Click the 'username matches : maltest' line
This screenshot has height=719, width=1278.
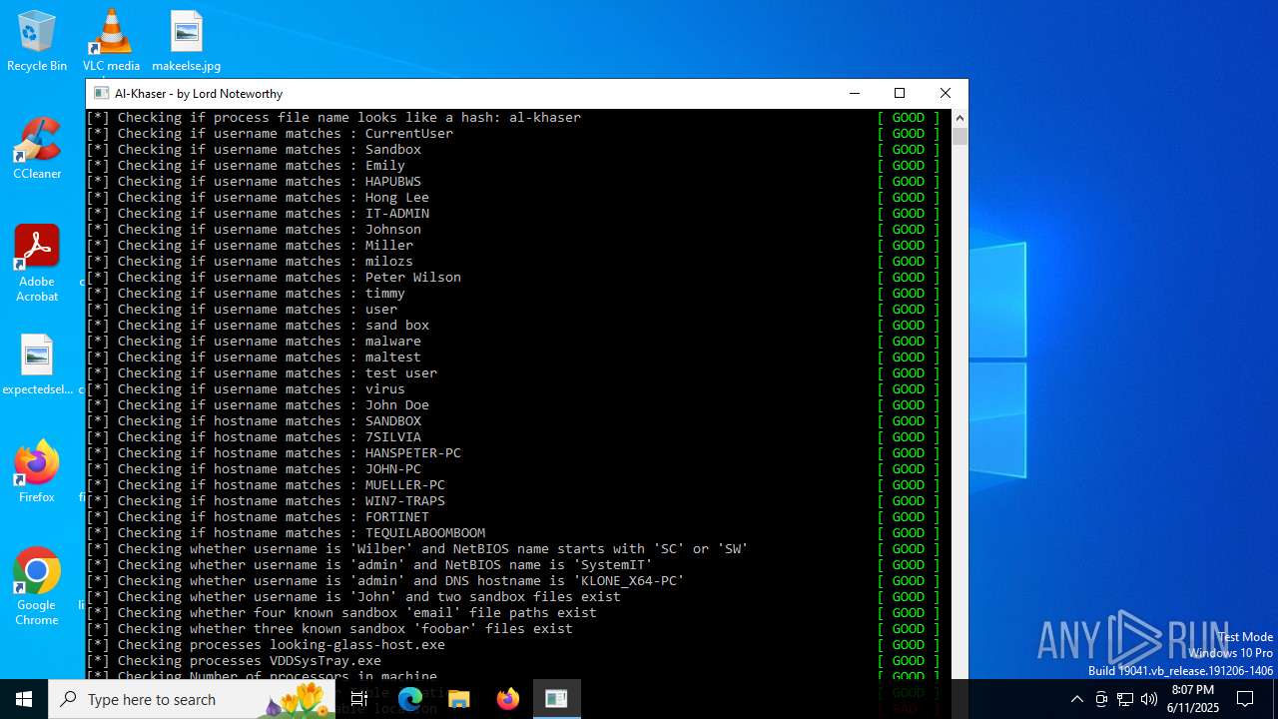(x=254, y=358)
